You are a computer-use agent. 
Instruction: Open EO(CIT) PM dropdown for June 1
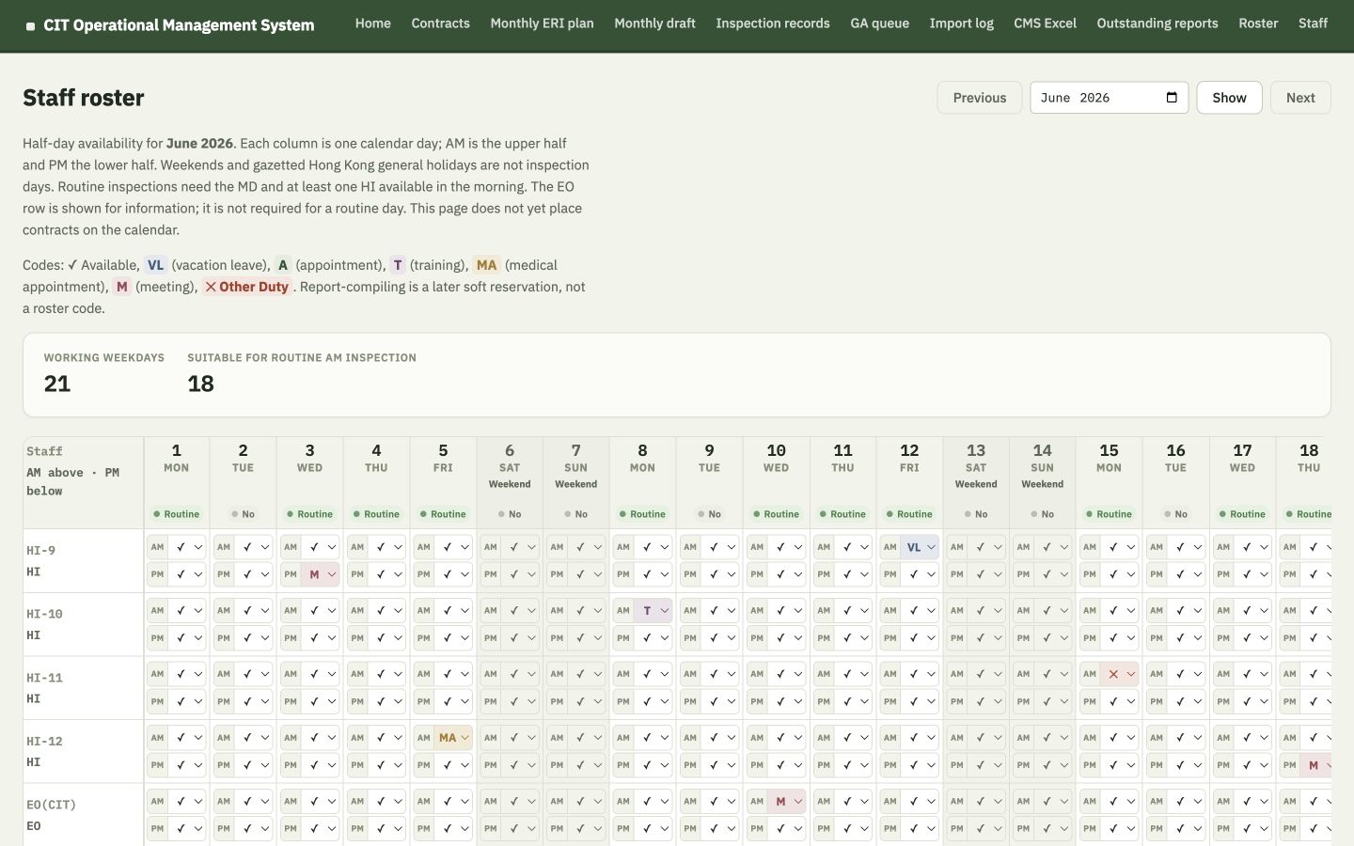tap(187, 829)
